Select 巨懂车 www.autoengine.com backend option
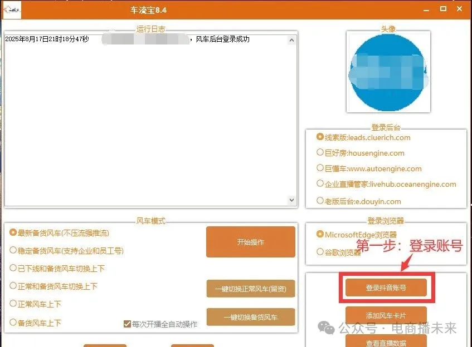The image size is (472, 347). (x=320, y=168)
